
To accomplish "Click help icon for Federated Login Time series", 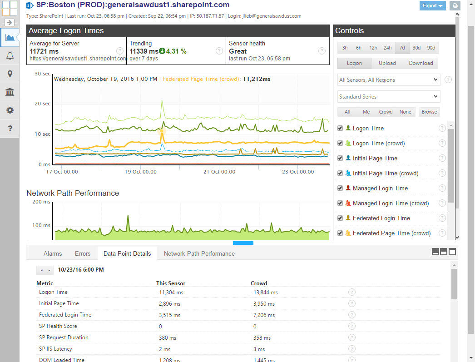I will 442,218.
